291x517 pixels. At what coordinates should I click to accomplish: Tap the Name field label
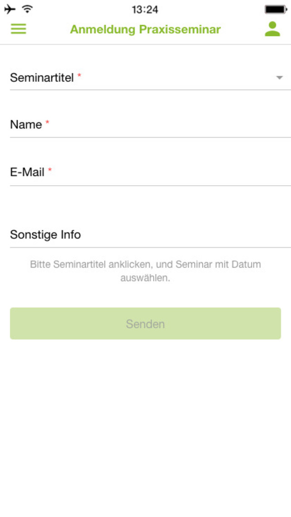26,125
